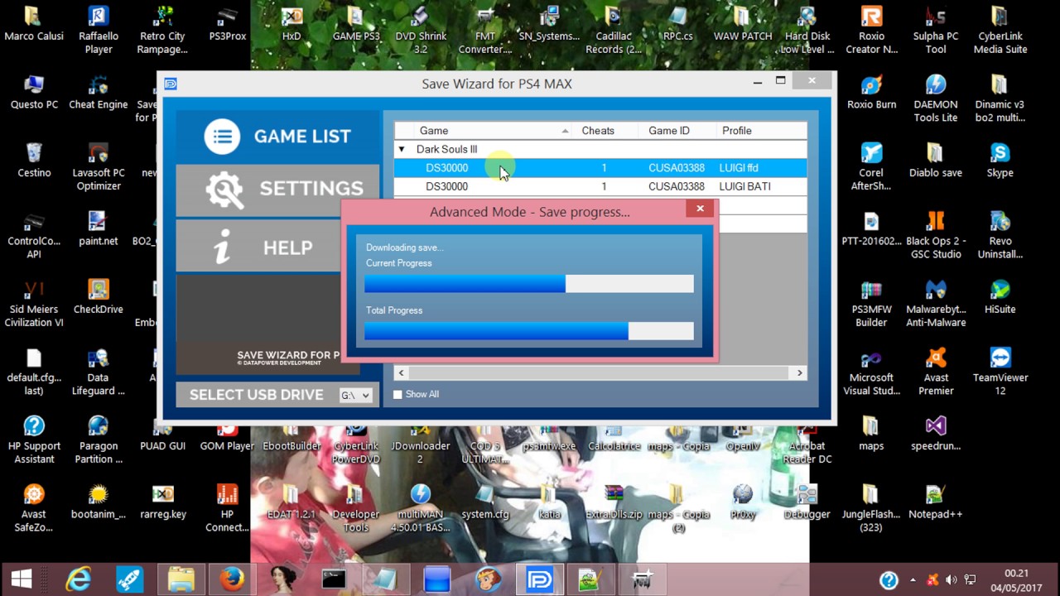Select the save row with profile LUIGI ffd
Image resolution: width=1060 pixels, height=596 pixels.
point(600,168)
